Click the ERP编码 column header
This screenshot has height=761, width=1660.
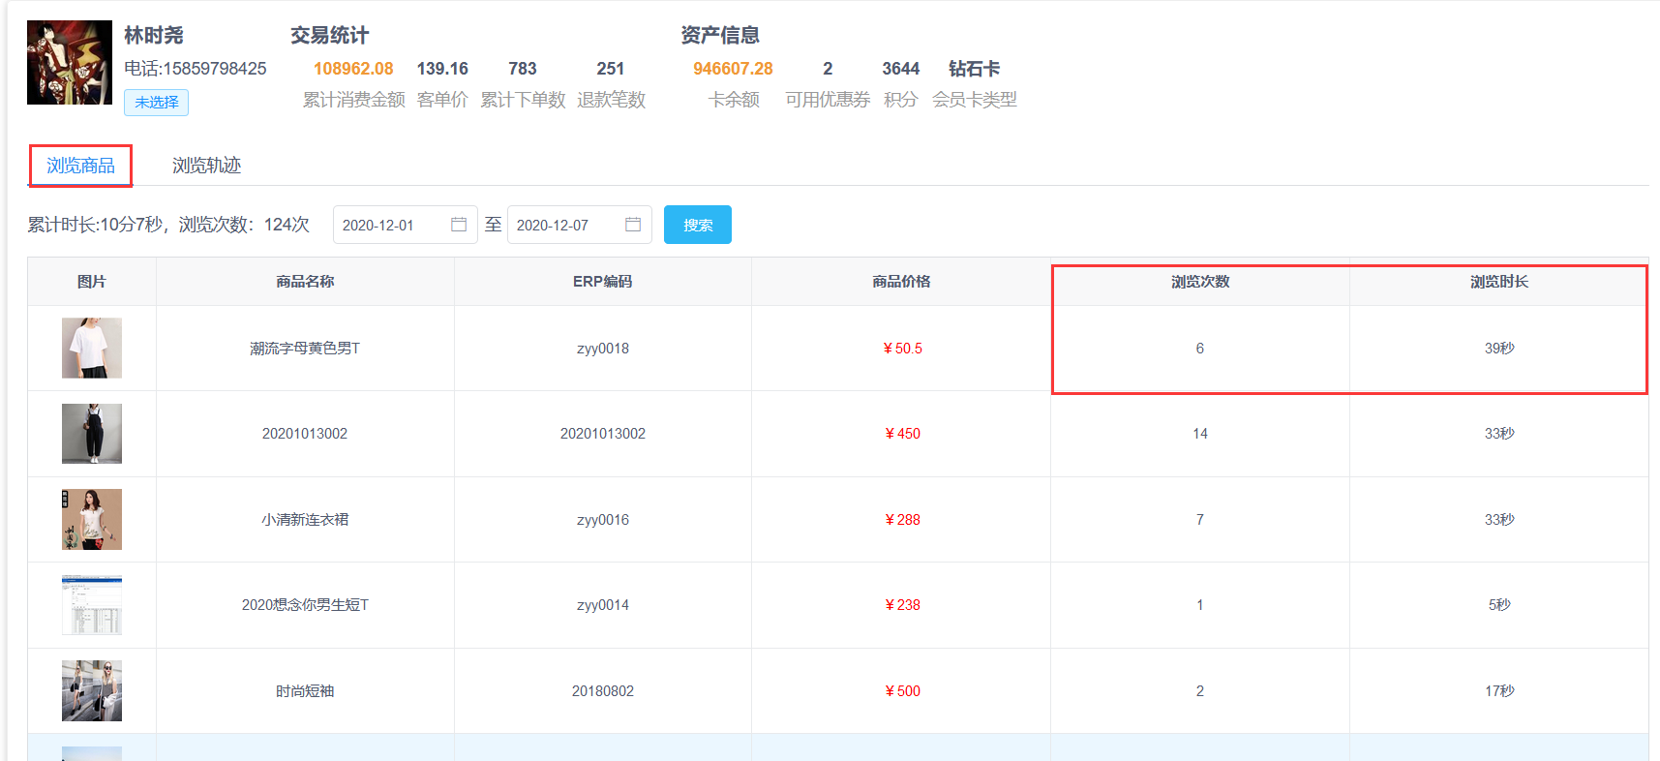tap(602, 282)
